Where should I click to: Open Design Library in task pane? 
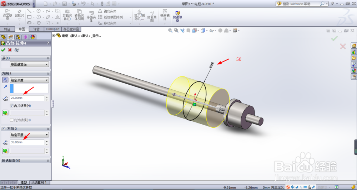pos(354,52)
